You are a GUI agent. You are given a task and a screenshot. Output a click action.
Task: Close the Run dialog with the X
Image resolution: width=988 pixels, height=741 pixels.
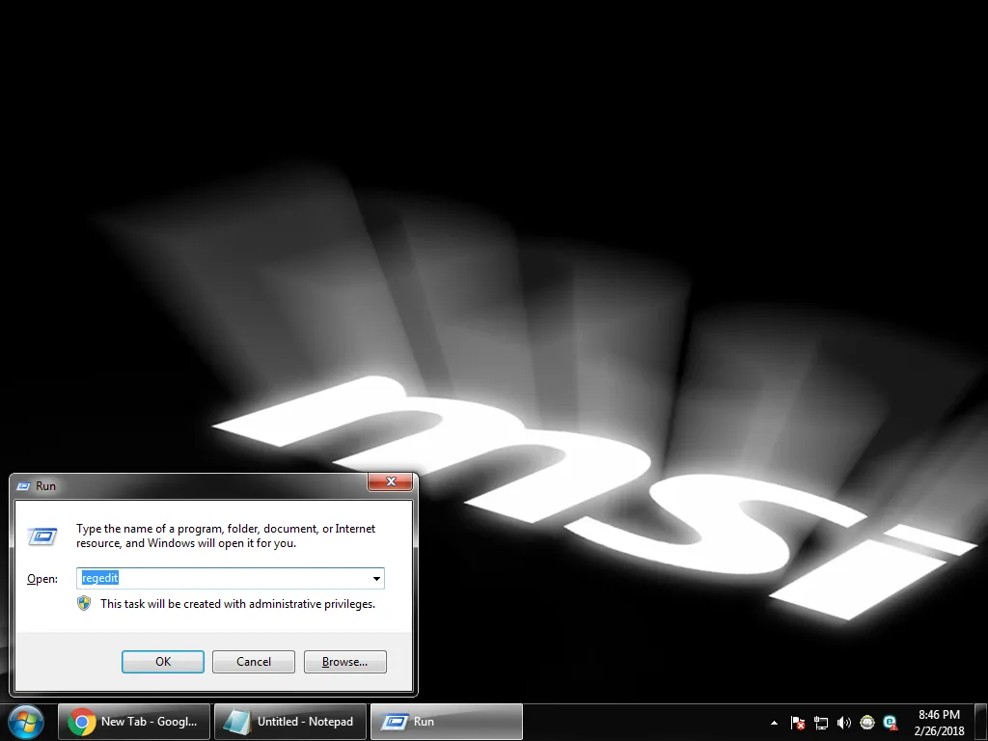click(390, 481)
